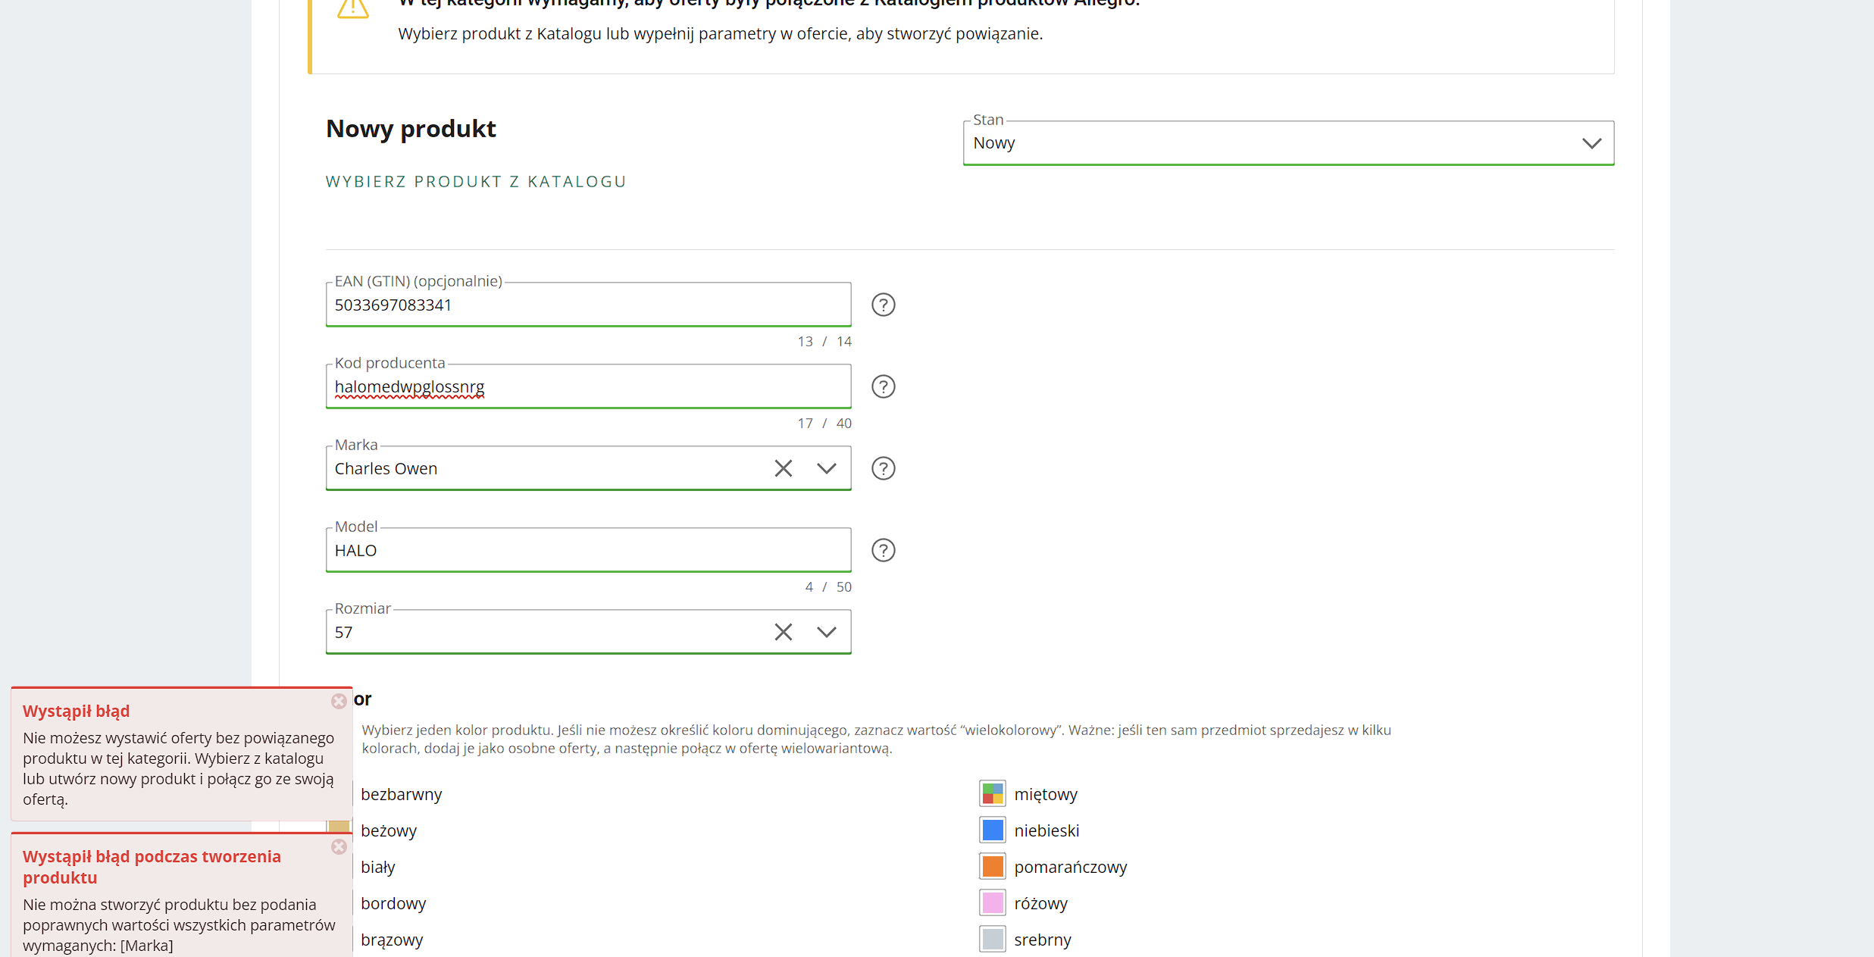This screenshot has height=957, width=1874.
Task: Close the product creation error notification
Action: pos(339,846)
